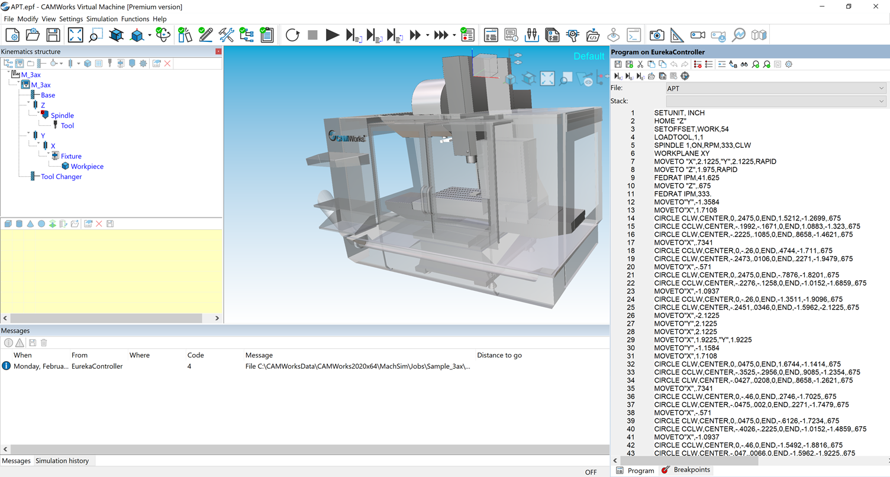
Task: Cut selected program text with scissors icon
Action: [x=640, y=64]
